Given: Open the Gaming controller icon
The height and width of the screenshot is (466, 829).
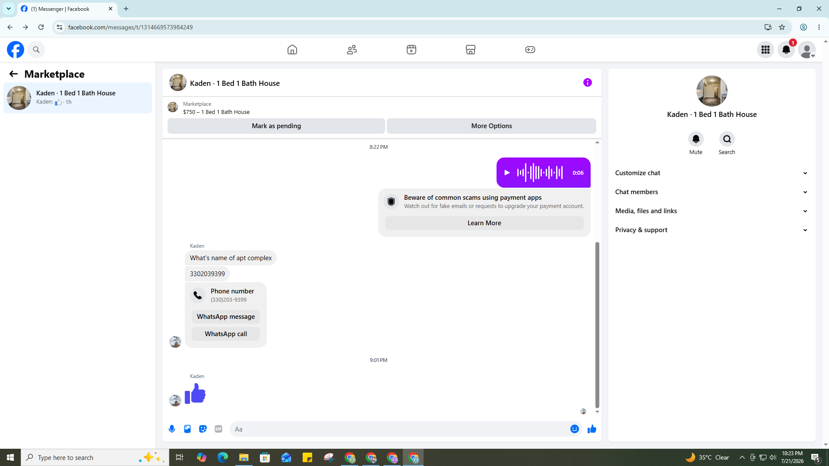Looking at the screenshot, I should [x=530, y=50].
